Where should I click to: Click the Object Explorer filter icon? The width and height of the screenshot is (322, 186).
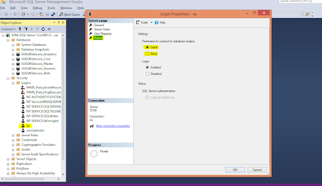[37, 29]
